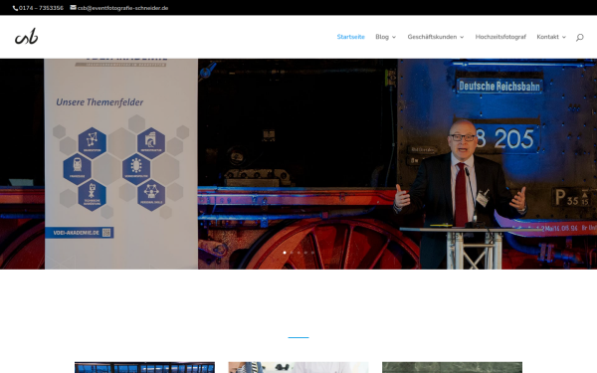Open the search magnifier icon

(x=579, y=38)
